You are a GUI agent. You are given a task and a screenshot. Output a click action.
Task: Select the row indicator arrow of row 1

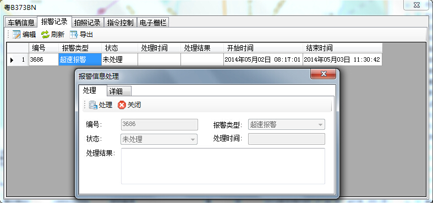[12, 59]
